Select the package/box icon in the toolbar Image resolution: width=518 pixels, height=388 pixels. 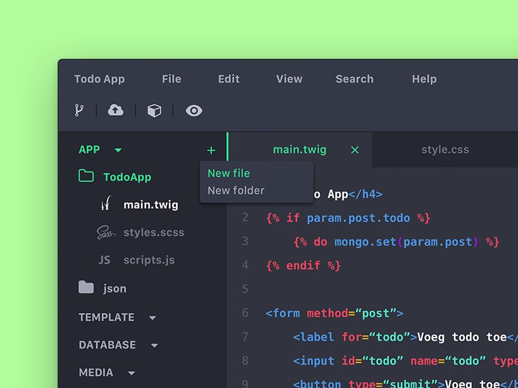click(154, 110)
